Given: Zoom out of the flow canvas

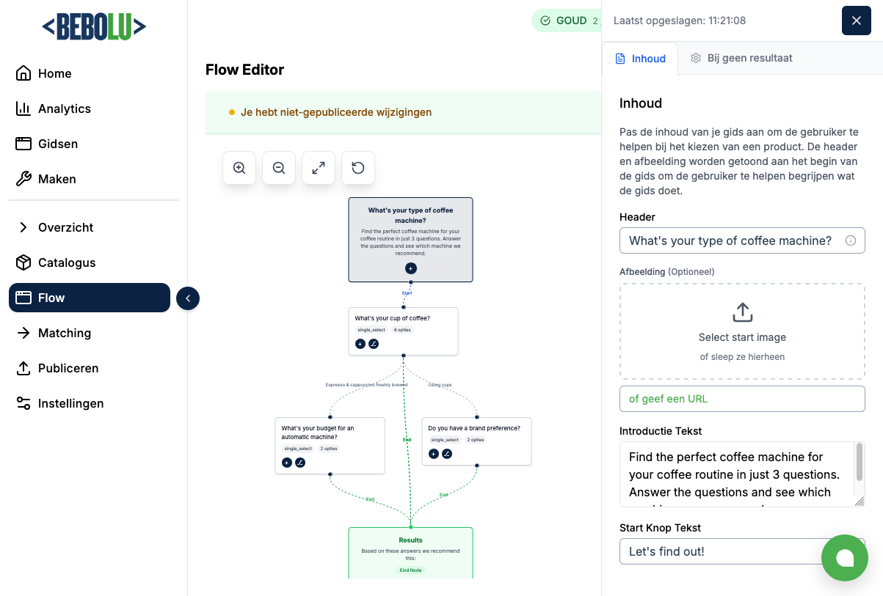Looking at the screenshot, I should pyautogui.click(x=279, y=168).
